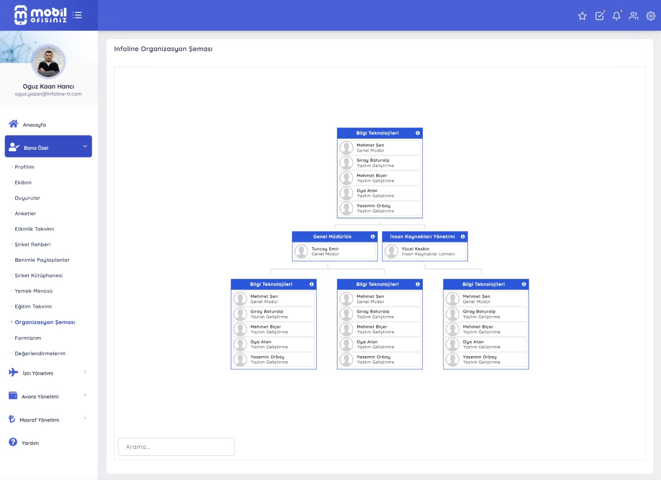The height and width of the screenshot is (480, 661).
Task: Click info icon on top Bilgi Teknolojileri card
Action: click(x=418, y=133)
